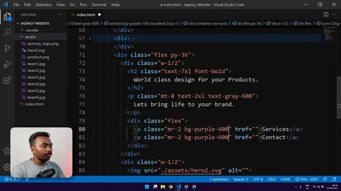Click the ./assets/hero2.svg path link
This screenshot has height=191, width=341.
click(x=191, y=170)
